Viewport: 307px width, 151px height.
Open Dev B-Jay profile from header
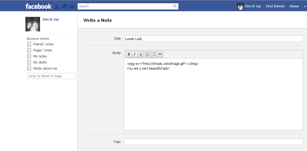[x=253, y=6]
